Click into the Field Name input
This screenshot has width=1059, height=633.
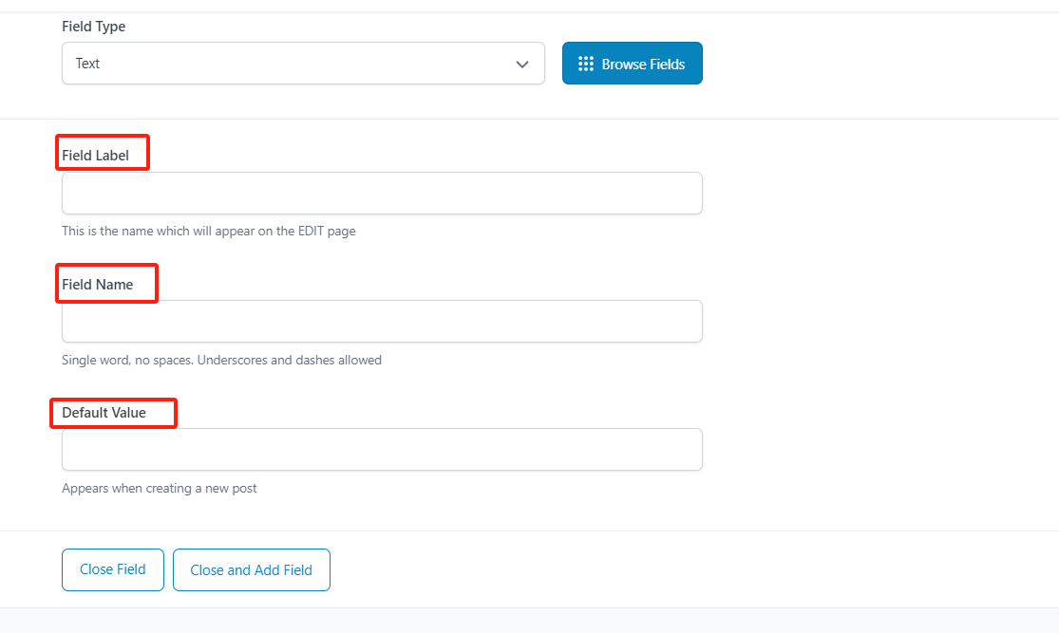(x=382, y=322)
